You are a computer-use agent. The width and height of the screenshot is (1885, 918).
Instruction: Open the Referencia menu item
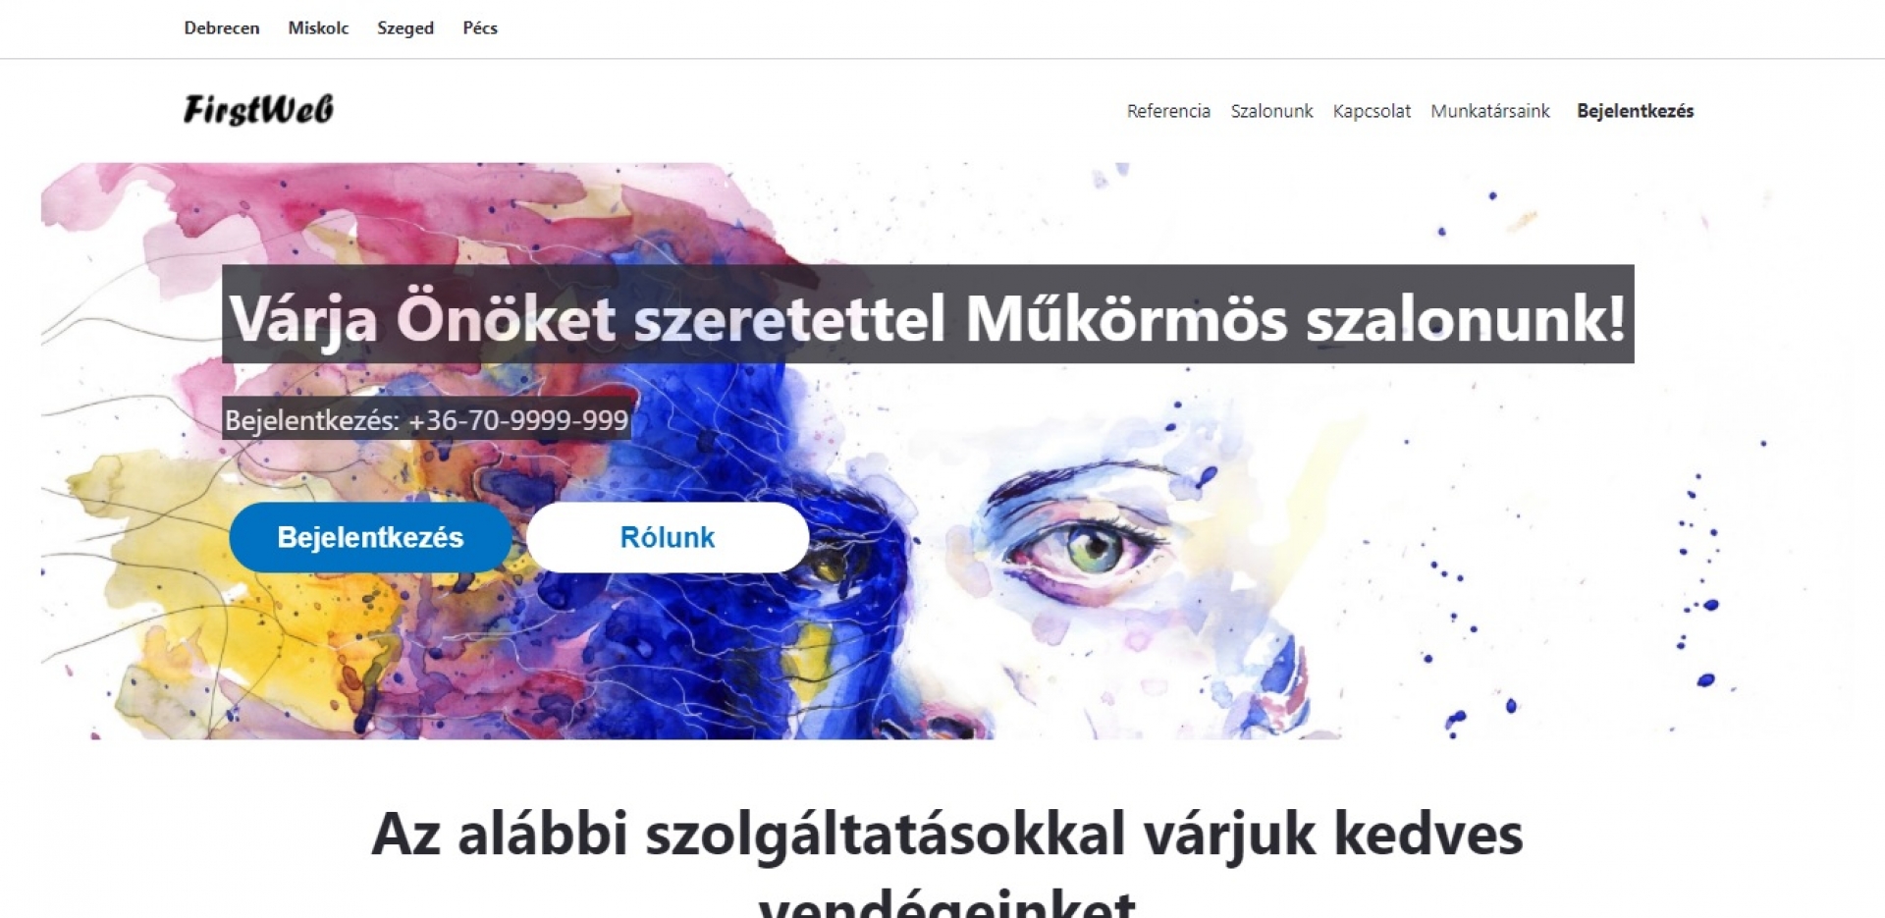1168,111
